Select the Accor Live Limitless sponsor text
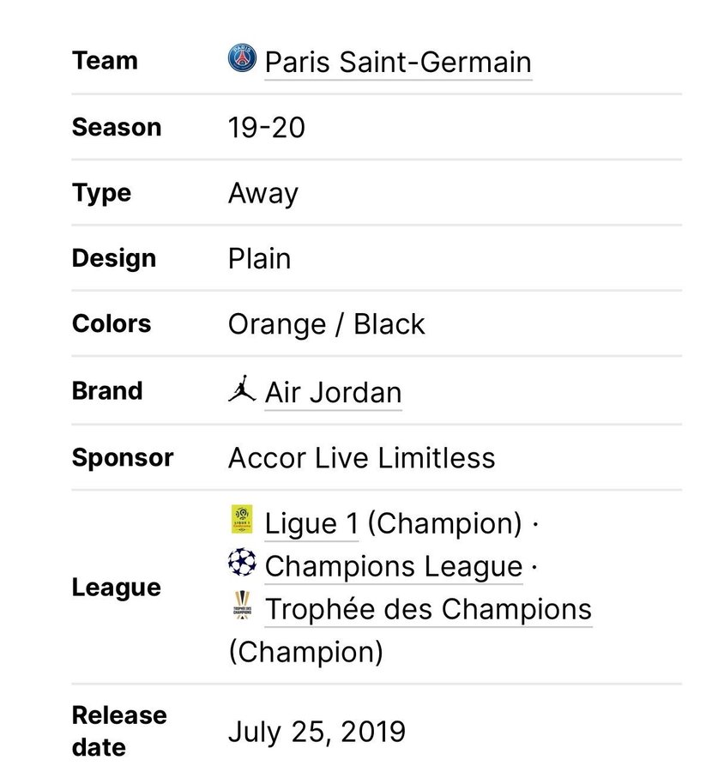This screenshot has width=718, height=772. [362, 458]
